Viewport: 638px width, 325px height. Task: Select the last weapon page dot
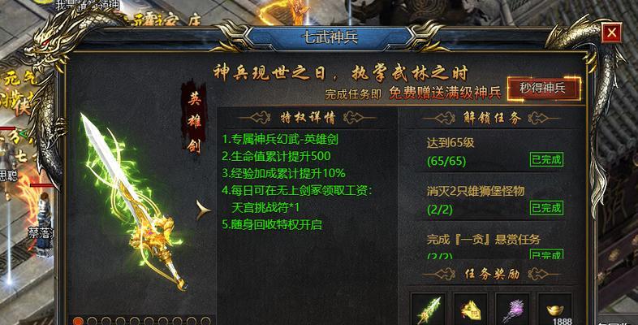(205, 321)
